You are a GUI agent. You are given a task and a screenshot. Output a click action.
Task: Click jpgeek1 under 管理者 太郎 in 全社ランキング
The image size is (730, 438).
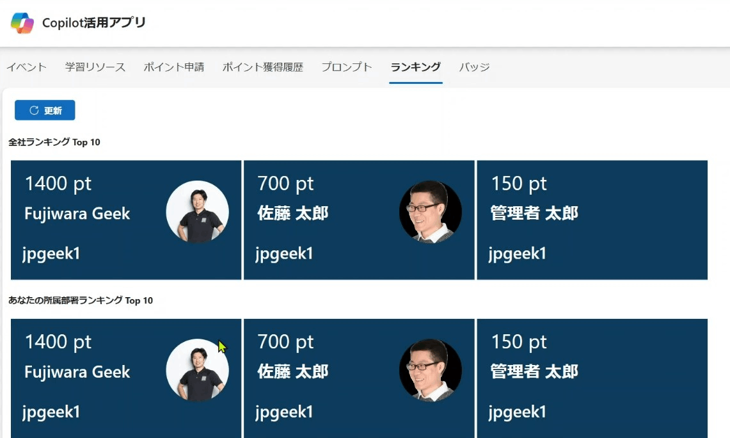click(x=518, y=254)
